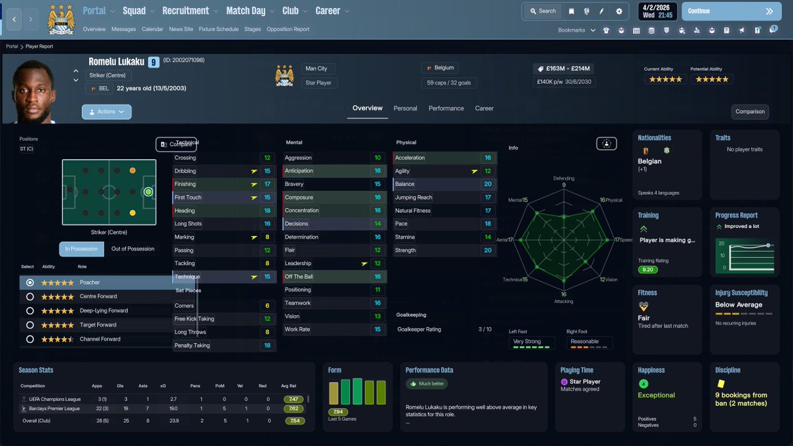Expand the Bookmarks dropdown chevron
Screen dimensions: 793x446
[593, 30]
